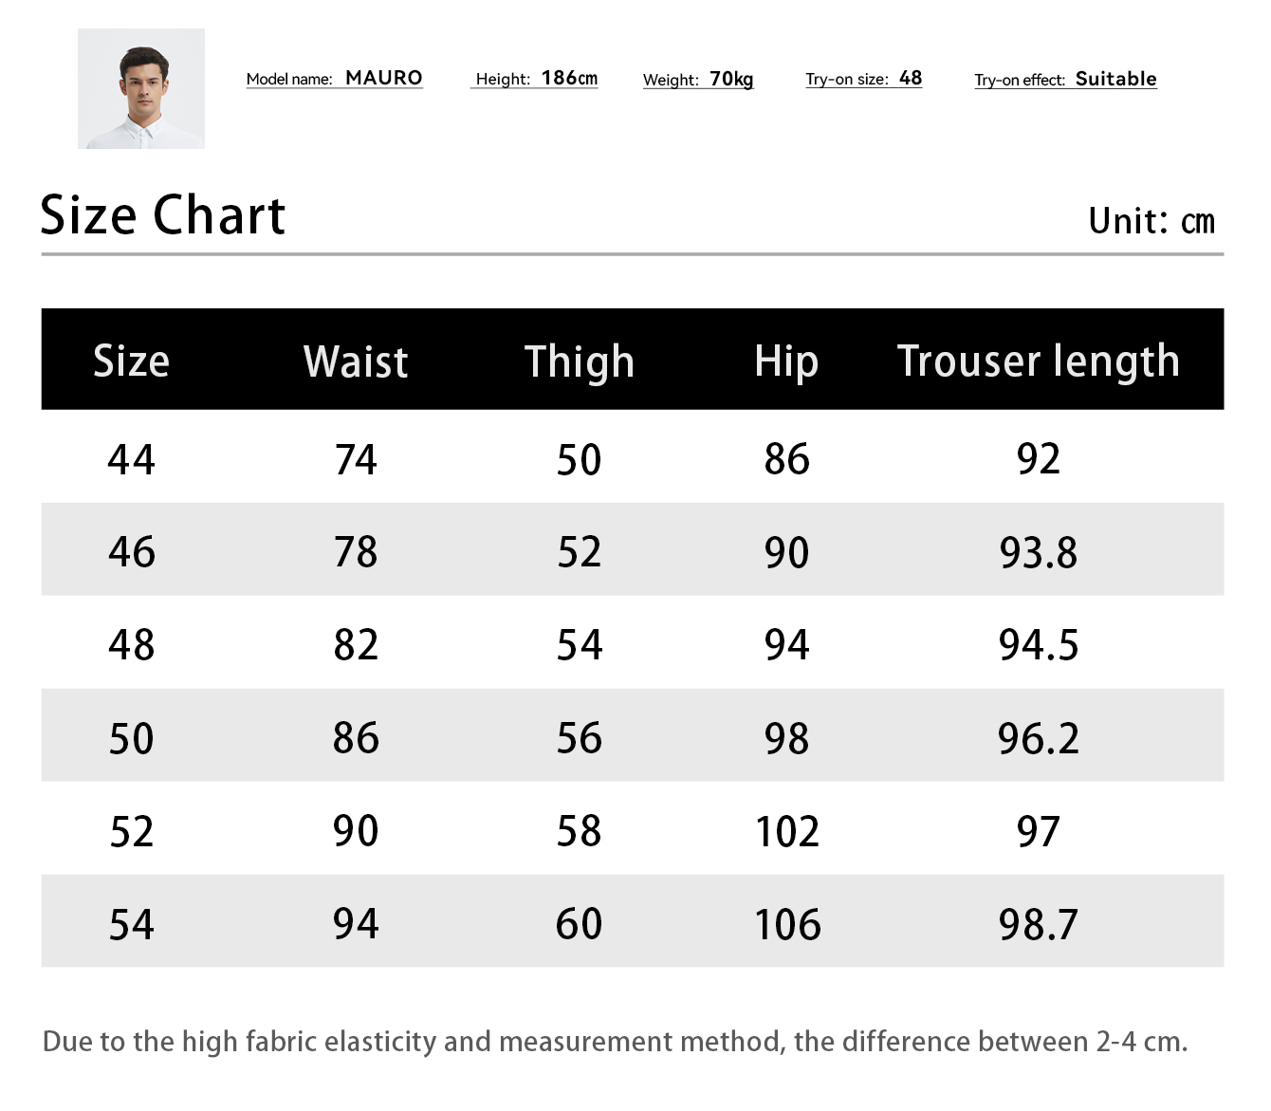Click the Hip column header
The image size is (1271, 1111).
tap(786, 362)
